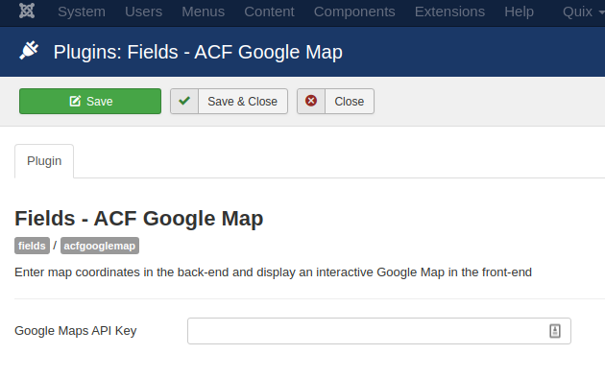Open the Help menu
This screenshot has width=605, height=378.
519,12
